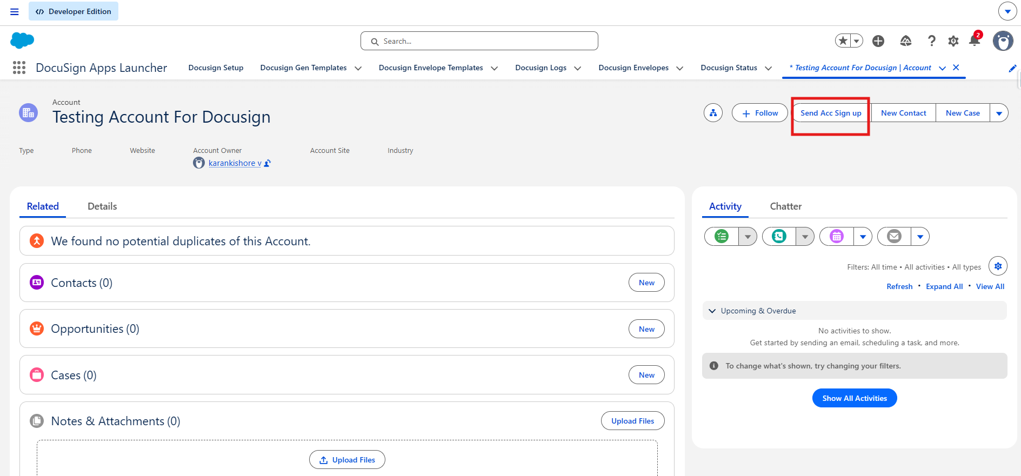Image resolution: width=1021 pixels, height=476 pixels.
Task: Click the Salesforce cloud logo
Action: [x=22, y=40]
